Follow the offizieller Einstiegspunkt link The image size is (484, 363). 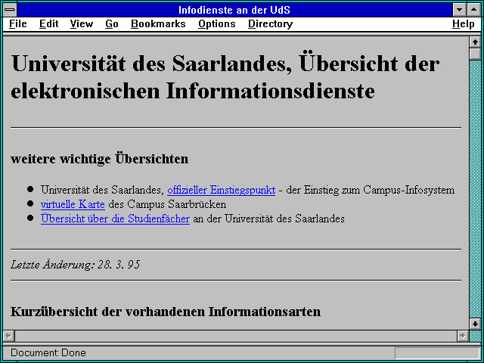tap(222, 190)
